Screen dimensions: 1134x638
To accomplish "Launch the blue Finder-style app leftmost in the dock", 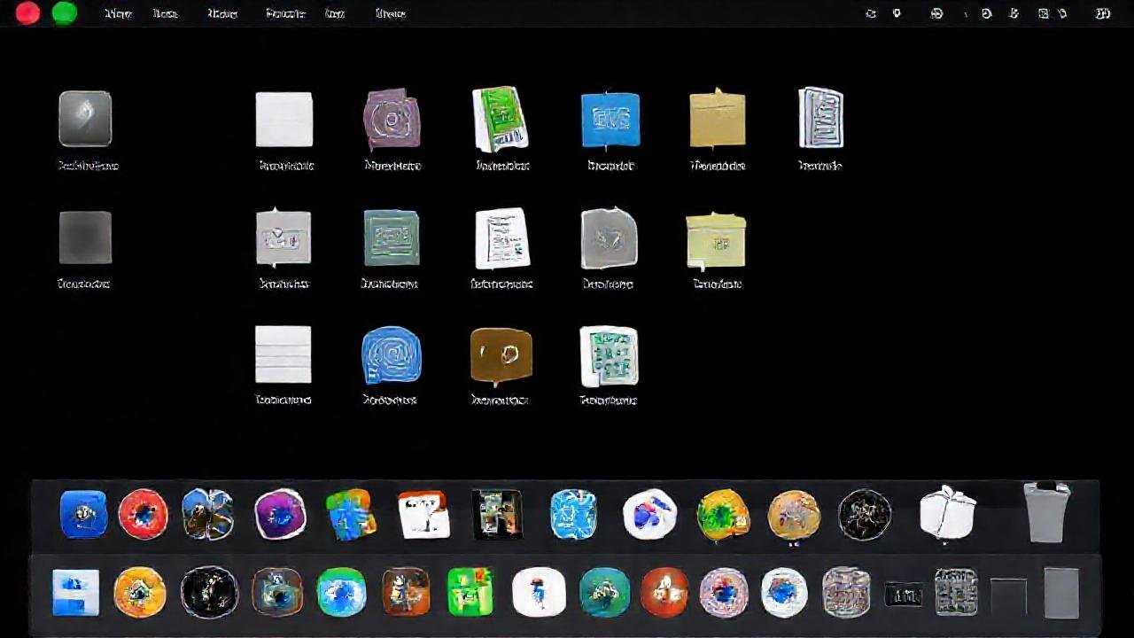I will pyautogui.click(x=84, y=514).
